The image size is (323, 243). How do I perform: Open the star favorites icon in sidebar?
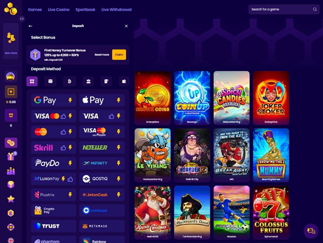coord(11,199)
